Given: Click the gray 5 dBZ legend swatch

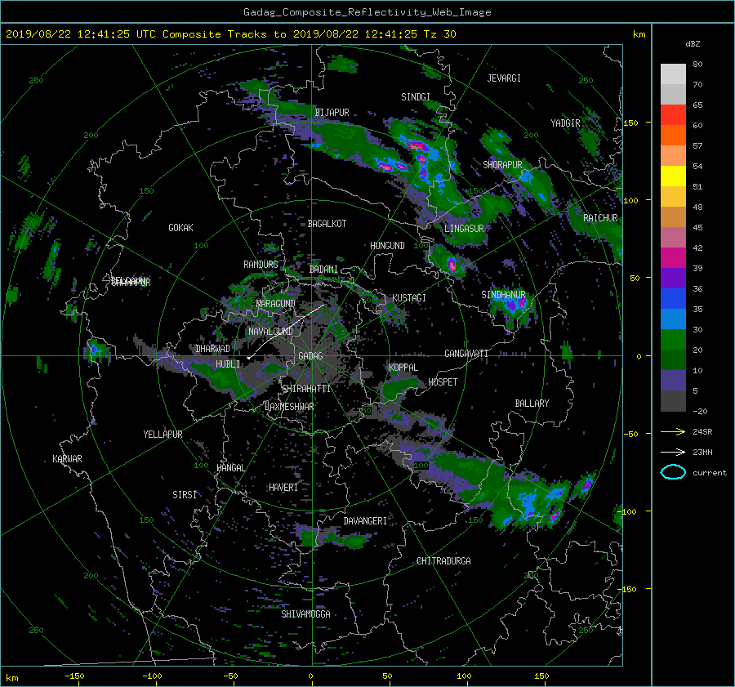Looking at the screenshot, I should coord(673,401).
